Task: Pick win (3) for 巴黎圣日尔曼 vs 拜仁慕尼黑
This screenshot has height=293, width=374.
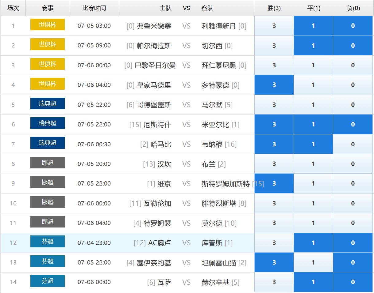Action: (274, 65)
